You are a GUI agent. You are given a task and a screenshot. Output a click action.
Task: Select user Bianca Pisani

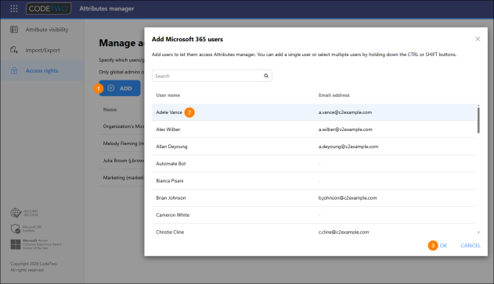314,181
